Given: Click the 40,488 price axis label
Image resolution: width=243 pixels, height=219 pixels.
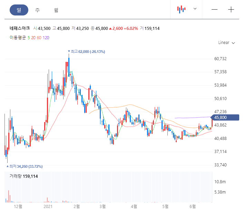Looking at the screenshot, I should pos(220,139).
